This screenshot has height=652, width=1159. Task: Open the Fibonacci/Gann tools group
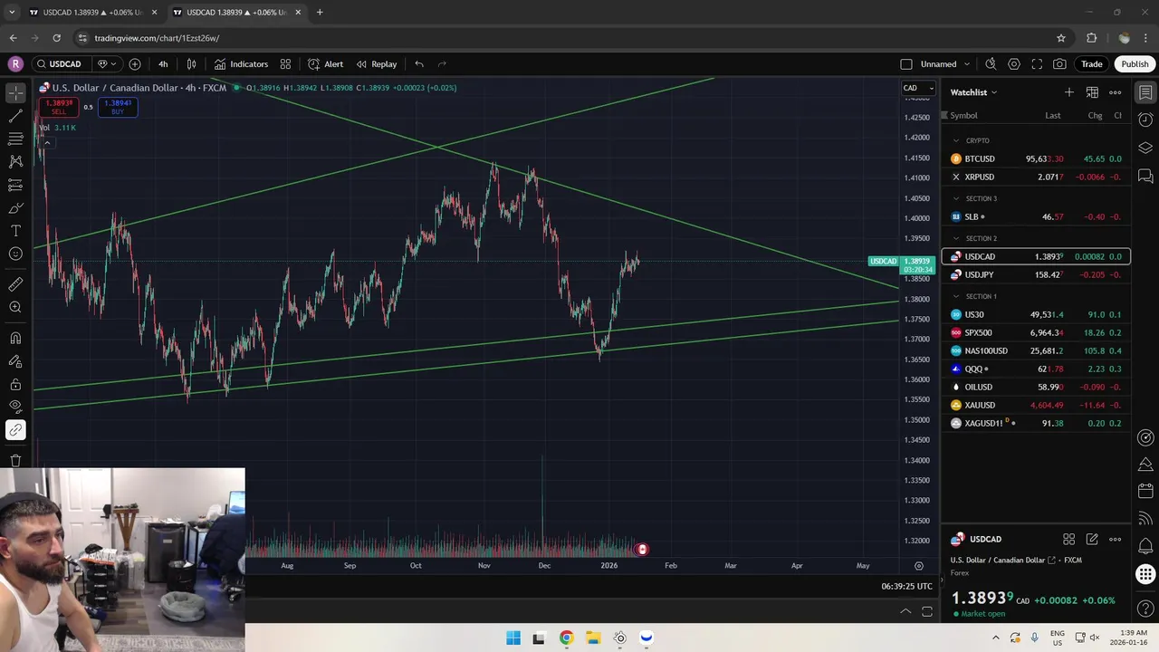coord(15,139)
